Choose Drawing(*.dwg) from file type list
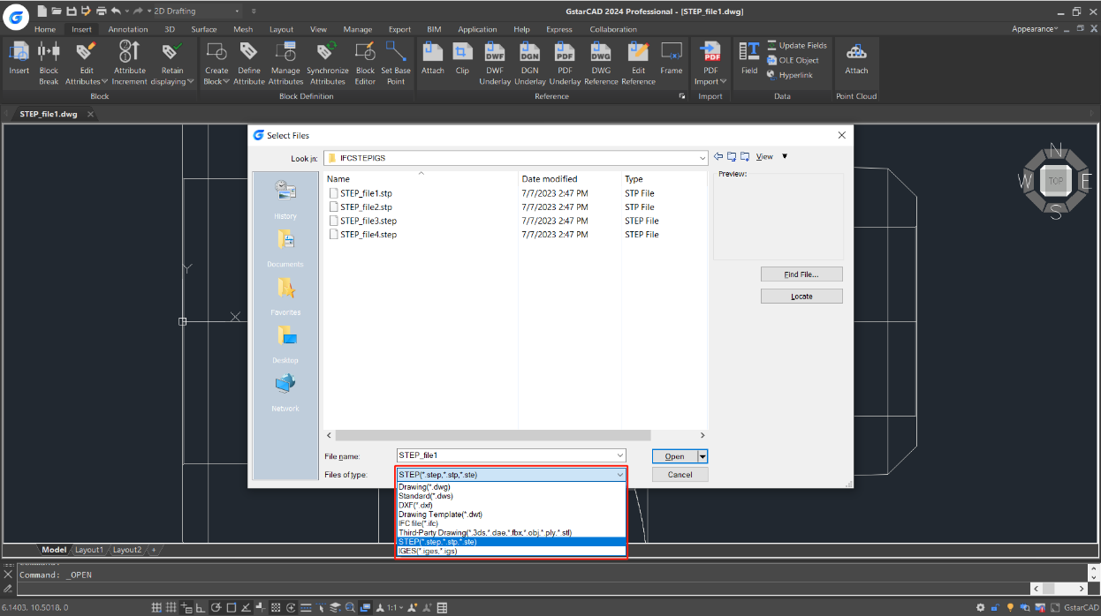The width and height of the screenshot is (1101, 616). pyautogui.click(x=511, y=487)
